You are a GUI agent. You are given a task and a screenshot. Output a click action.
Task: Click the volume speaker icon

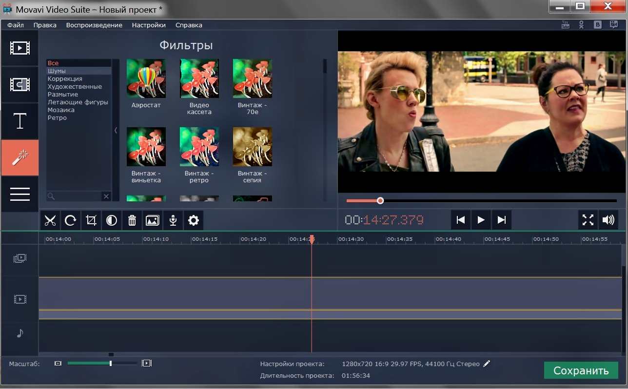point(608,220)
